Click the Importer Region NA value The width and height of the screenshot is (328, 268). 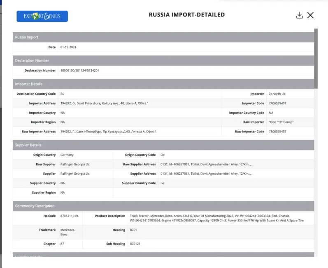click(63, 122)
